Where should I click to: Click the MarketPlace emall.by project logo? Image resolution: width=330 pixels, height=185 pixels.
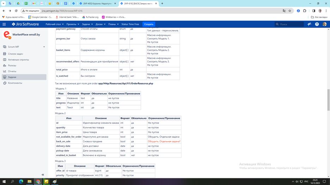(7, 35)
